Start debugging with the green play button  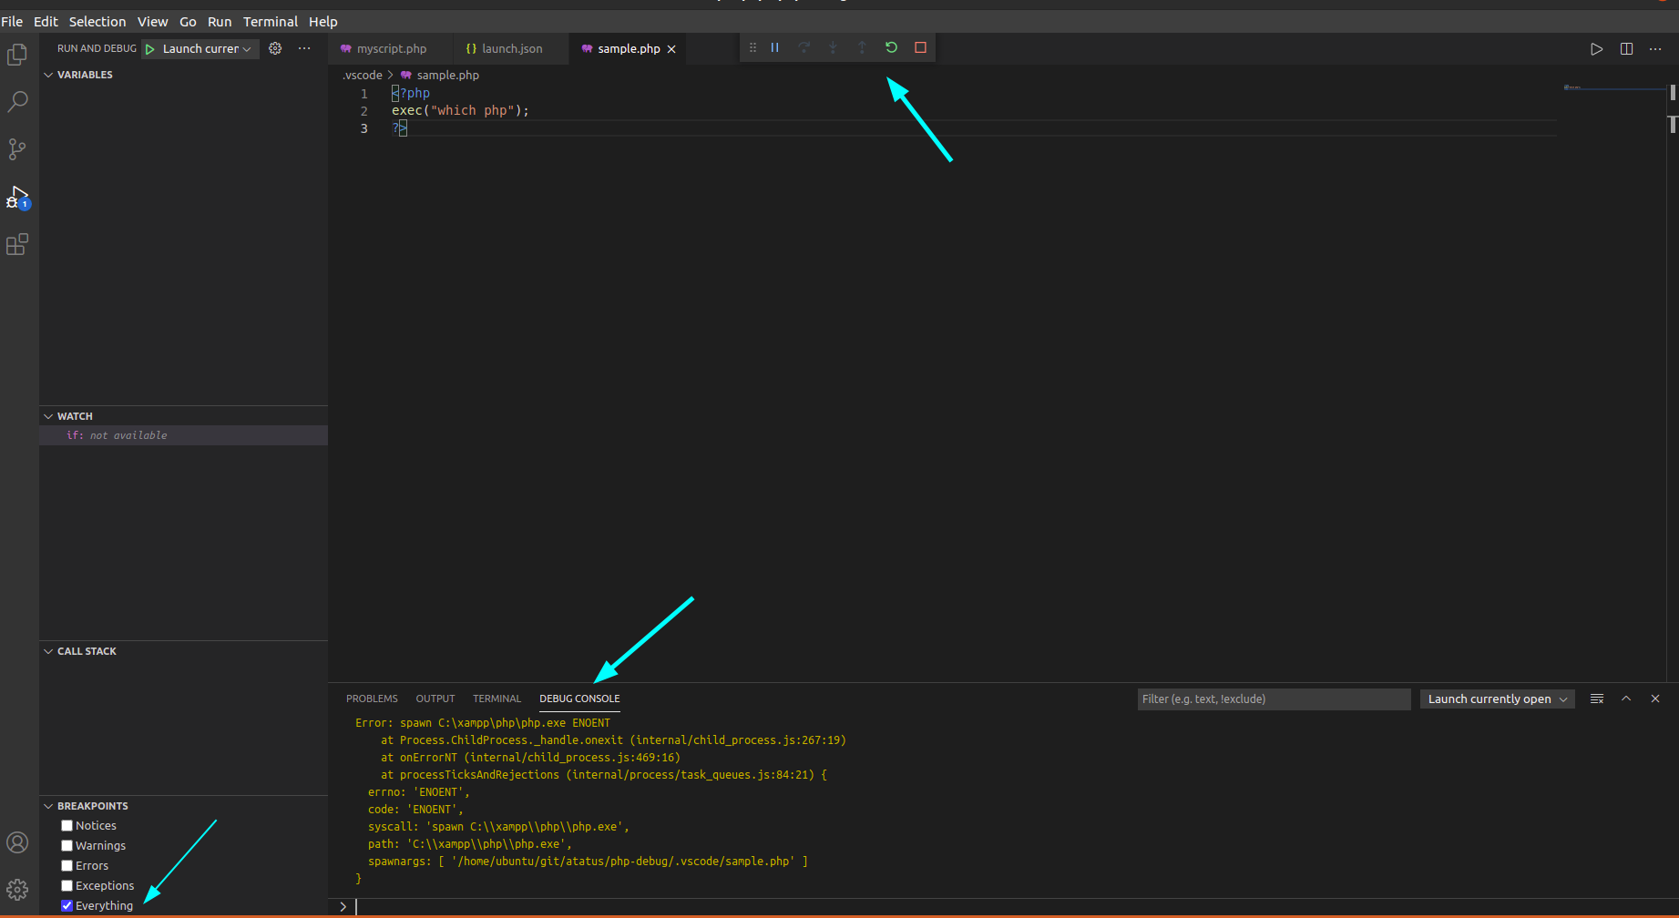[x=150, y=49]
